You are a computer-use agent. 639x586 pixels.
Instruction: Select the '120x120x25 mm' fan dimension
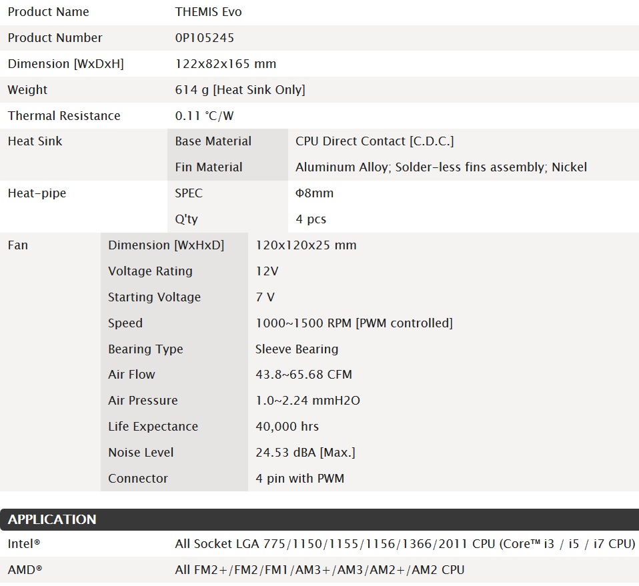pyautogui.click(x=306, y=245)
